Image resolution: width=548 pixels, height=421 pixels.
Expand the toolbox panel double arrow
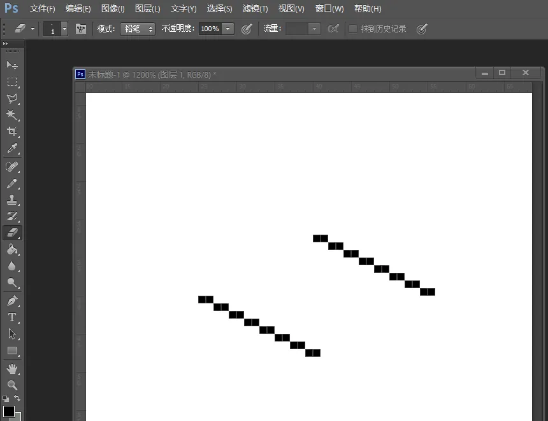tap(5, 44)
